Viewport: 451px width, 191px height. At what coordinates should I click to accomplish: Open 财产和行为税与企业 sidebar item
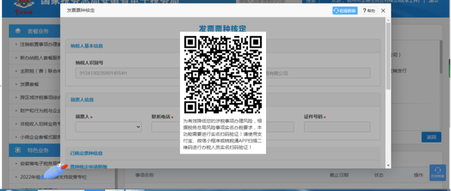click(x=40, y=111)
